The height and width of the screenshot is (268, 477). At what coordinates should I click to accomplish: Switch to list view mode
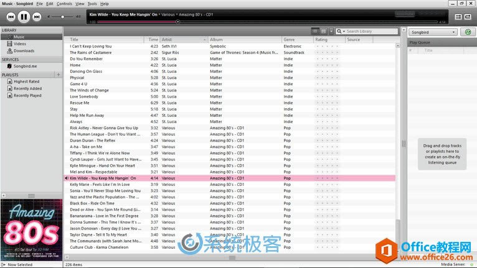tap(315, 31)
